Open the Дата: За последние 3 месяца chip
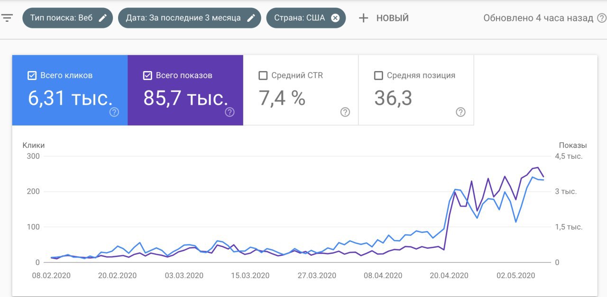Image resolution: width=607 pixels, height=297 pixels. (183, 18)
